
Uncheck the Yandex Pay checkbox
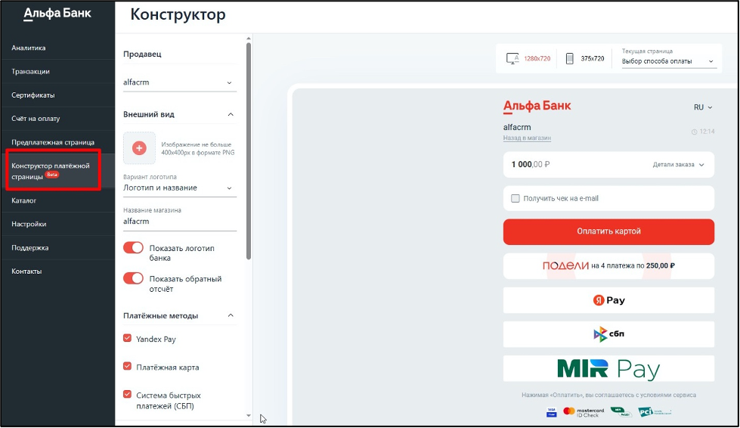(x=127, y=338)
